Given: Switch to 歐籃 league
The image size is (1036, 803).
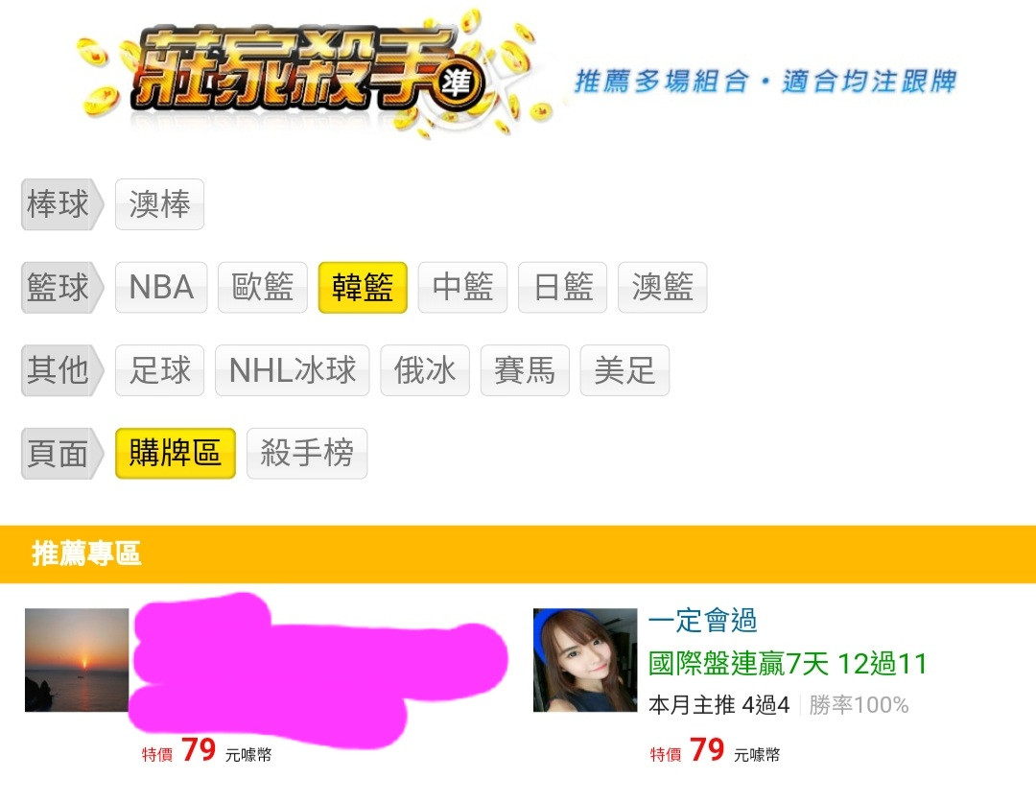Looking at the screenshot, I should tap(262, 288).
